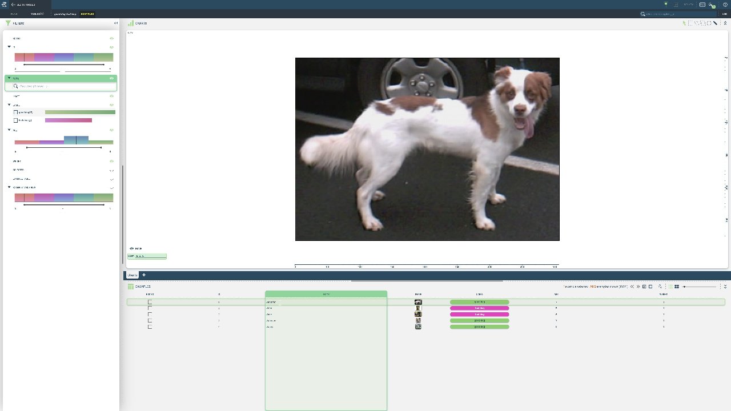Image resolution: width=731 pixels, height=411 pixels.
Task: Toggle eye icon on the highlighted green filter
Action: tap(112, 78)
